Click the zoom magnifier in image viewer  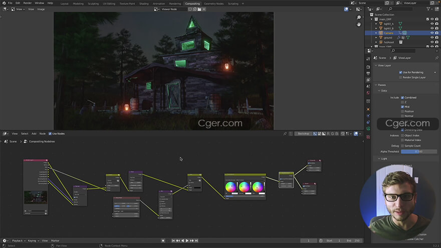(359, 18)
